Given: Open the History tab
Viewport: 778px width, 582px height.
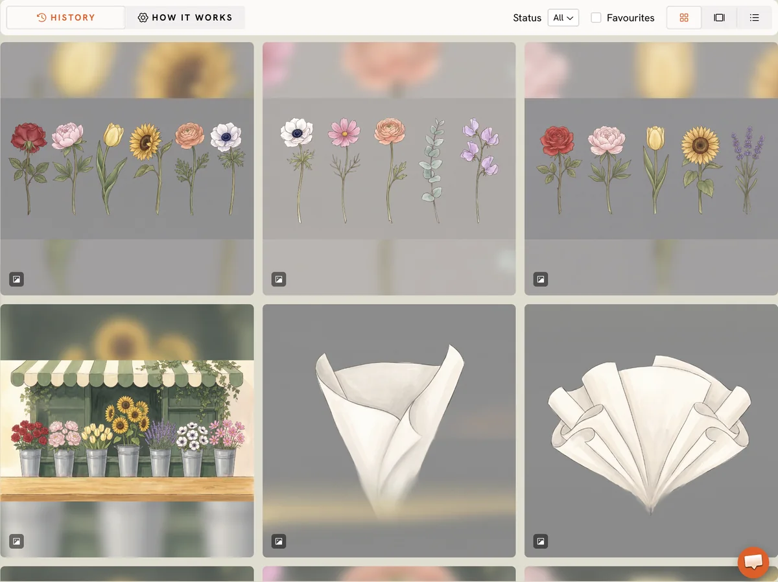Looking at the screenshot, I should (65, 17).
